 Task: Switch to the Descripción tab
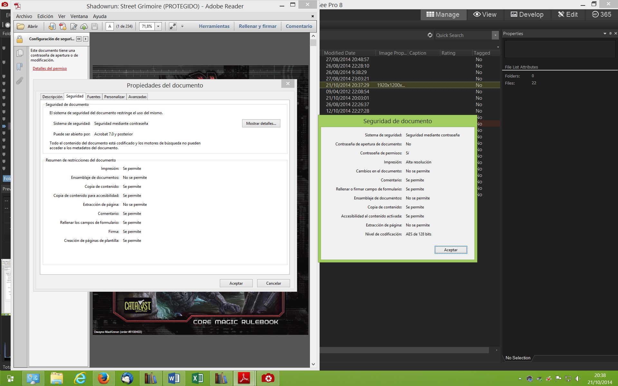52,97
